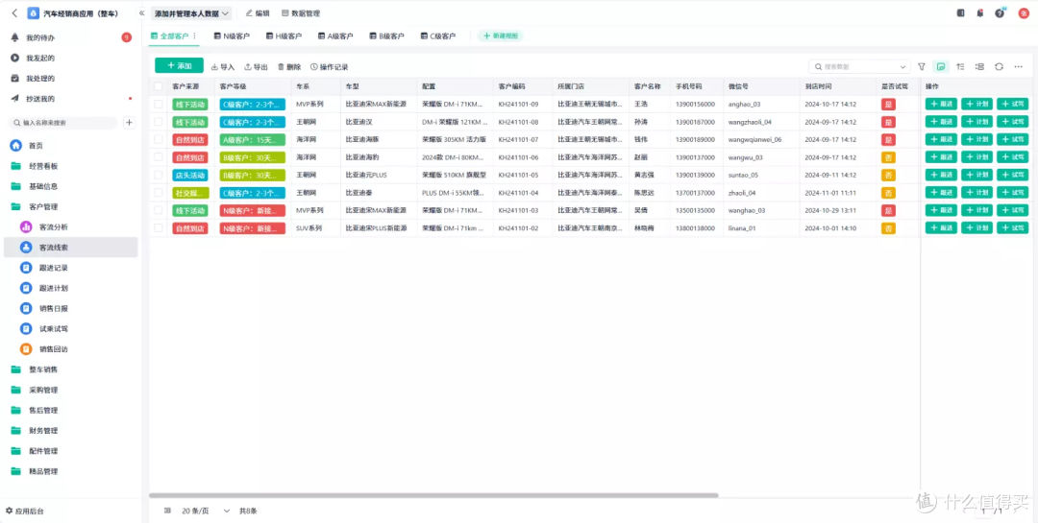Expand the 基础信息 folder
Viewport: 1038px width, 523px height.
pyautogui.click(x=43, y=186)
